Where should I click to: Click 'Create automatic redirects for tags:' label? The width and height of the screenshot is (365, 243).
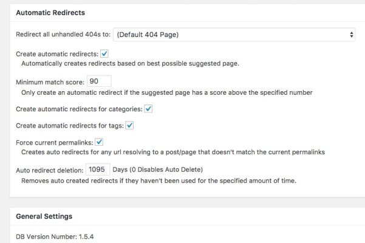[70, 126]
